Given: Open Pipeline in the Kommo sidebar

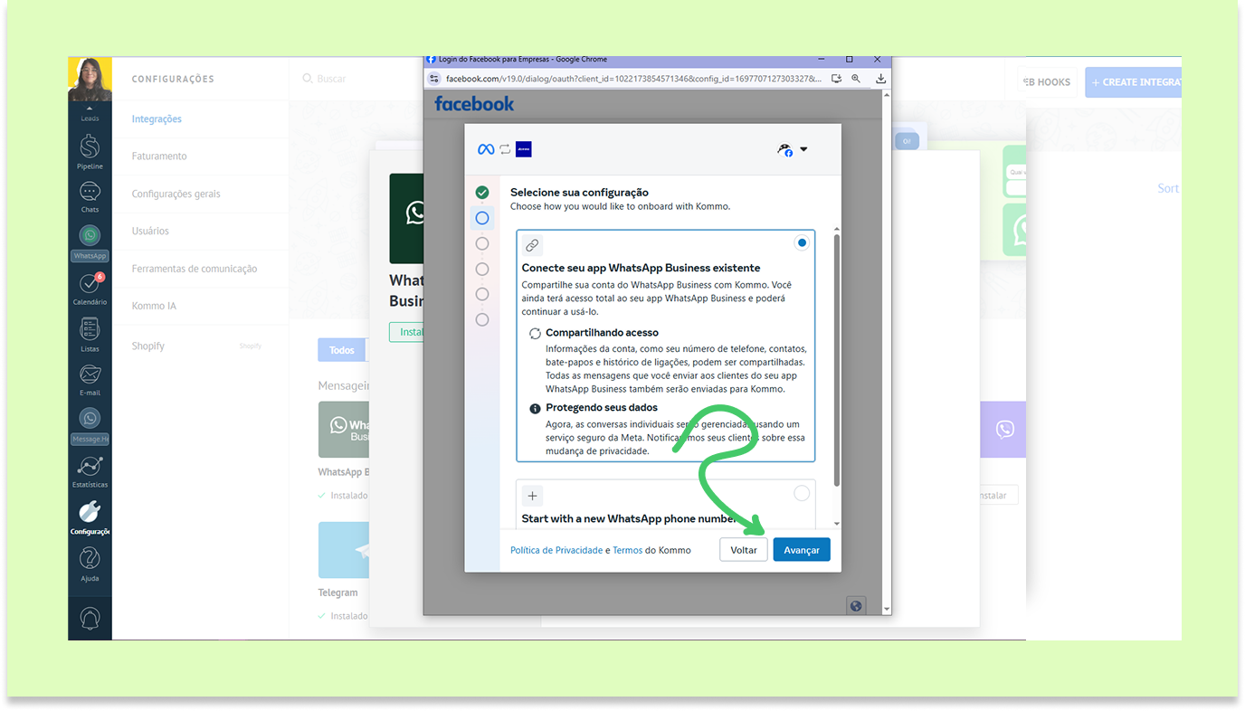Looking at the screenshot, I should pos(90,151).
